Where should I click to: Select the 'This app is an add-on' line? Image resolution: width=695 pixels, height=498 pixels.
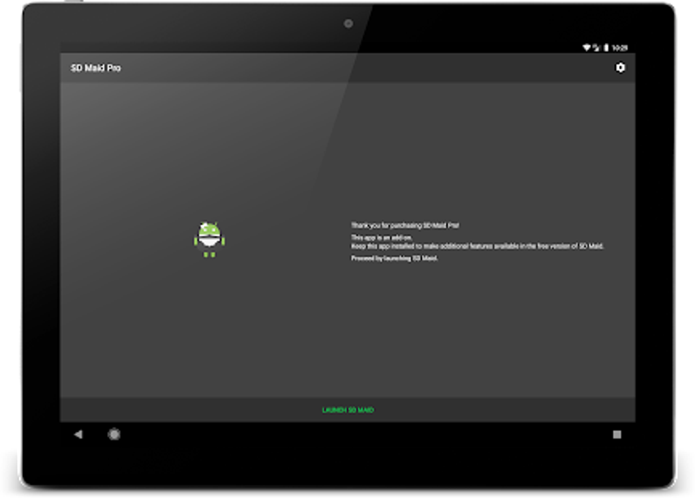(381, 237)
